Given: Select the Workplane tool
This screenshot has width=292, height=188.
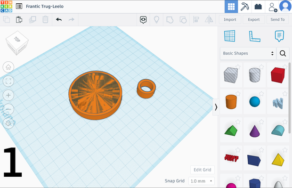Looking at the screenshot, I should point(230,36).
